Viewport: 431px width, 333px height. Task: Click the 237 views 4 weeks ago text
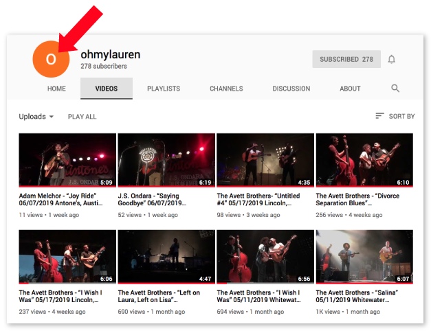[x=52, y=311]
